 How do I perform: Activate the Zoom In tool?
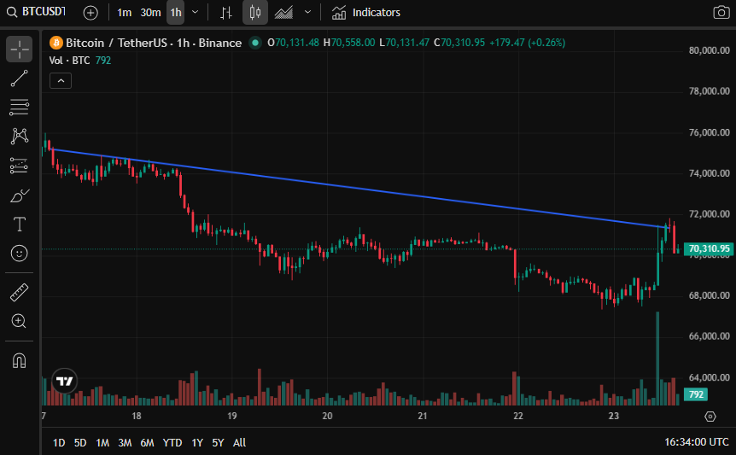pos(20,321)
